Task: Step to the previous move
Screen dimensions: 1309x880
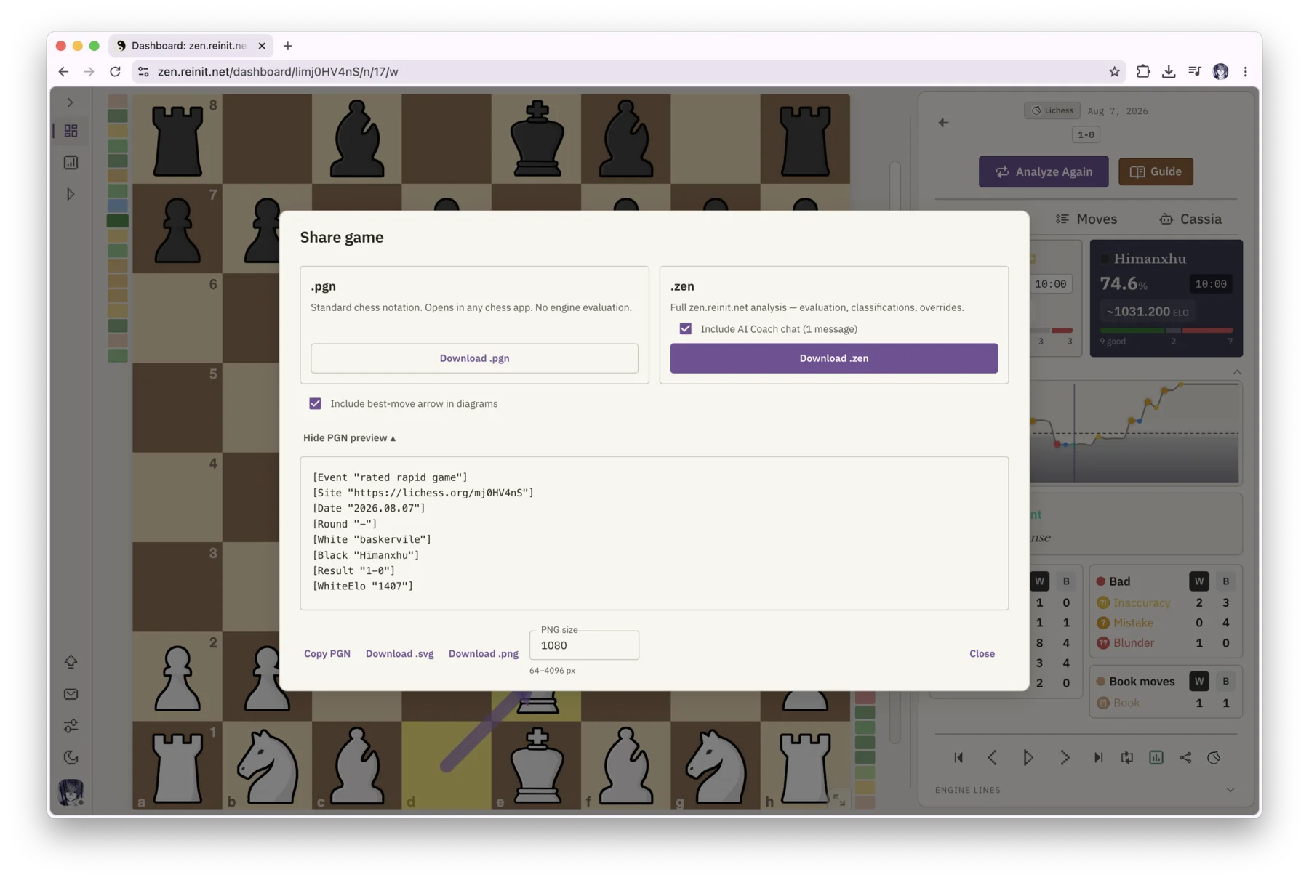Action: pyautogui.click(x=993, y=758)
